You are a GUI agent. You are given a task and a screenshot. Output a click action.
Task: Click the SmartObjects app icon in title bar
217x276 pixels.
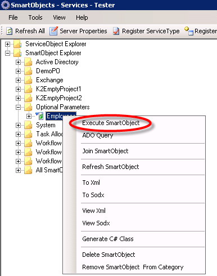point(5,5)
